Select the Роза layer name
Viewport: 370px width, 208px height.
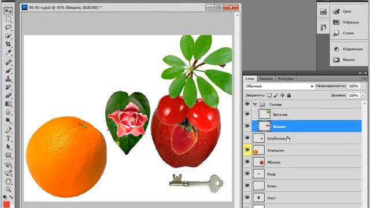pos(271,174)
